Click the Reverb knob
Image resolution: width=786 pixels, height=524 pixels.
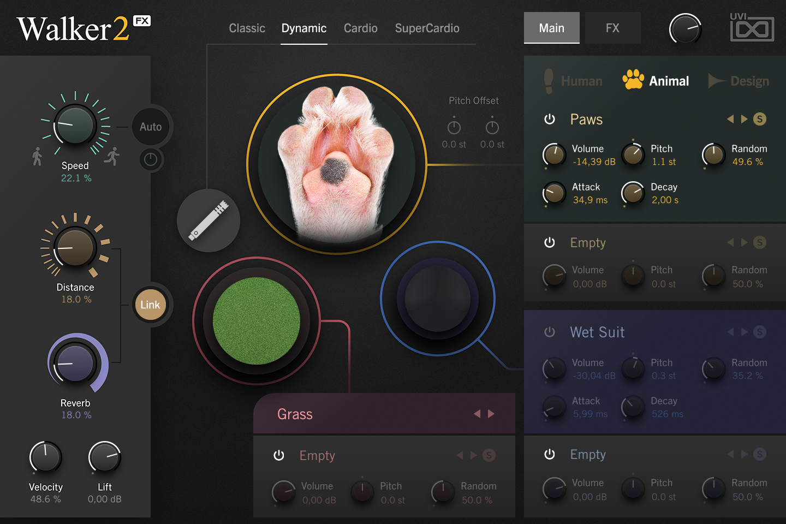pos(75,363)
